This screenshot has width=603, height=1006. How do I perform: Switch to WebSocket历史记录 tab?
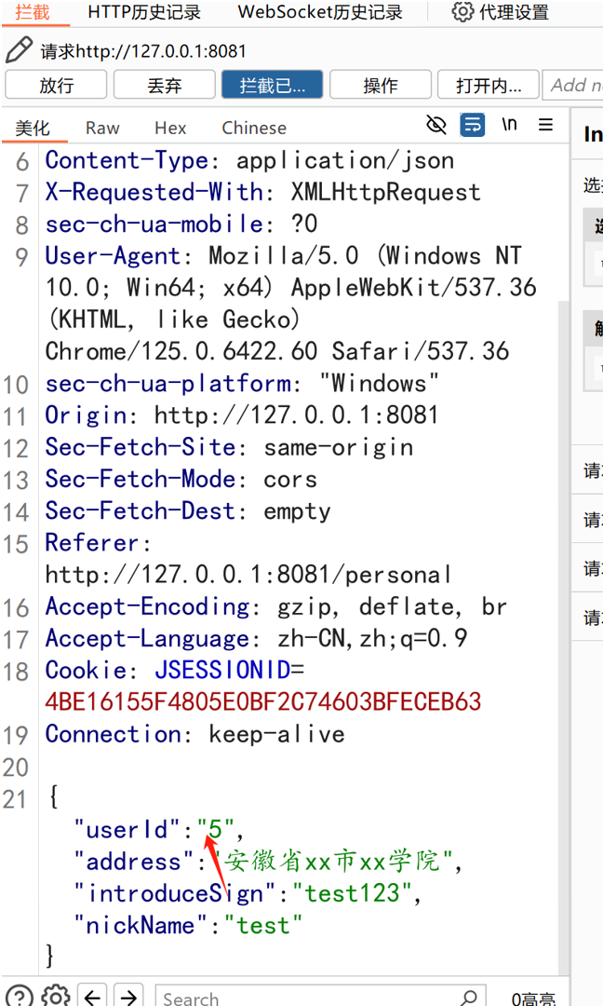point(320,12)
